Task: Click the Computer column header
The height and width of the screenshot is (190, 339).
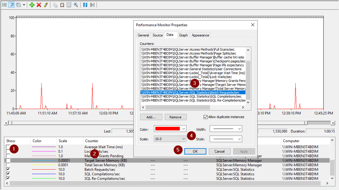Action: click(291, 141)
